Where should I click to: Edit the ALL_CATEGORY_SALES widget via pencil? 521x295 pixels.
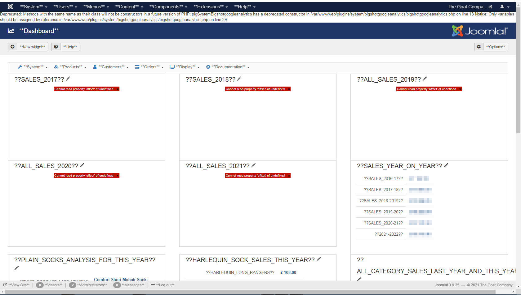[359, 279]
